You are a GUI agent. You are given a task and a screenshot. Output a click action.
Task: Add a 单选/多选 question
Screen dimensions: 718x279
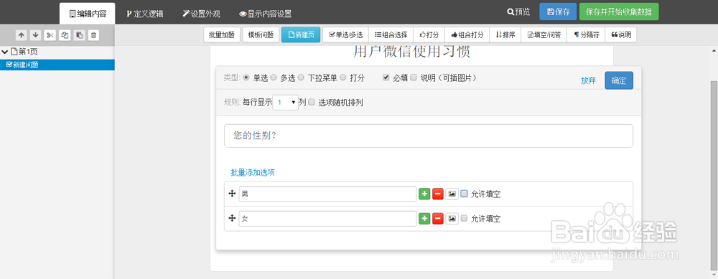(346, 34)
